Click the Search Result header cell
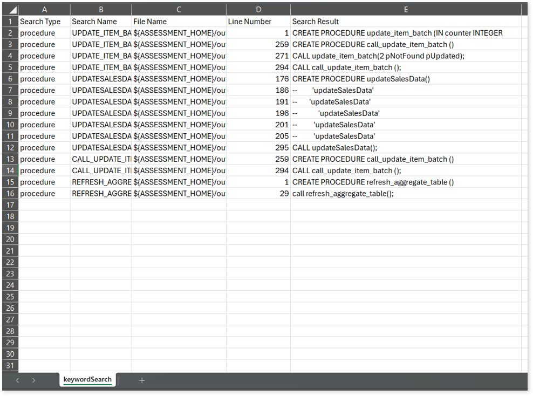This screenshot has width=533, height=396. (x=406, y=22)
